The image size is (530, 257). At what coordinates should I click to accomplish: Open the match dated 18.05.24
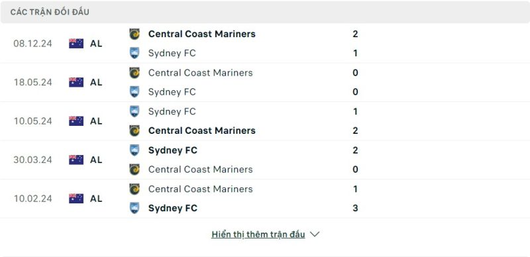pyautogui.click(x=265, y=82)
